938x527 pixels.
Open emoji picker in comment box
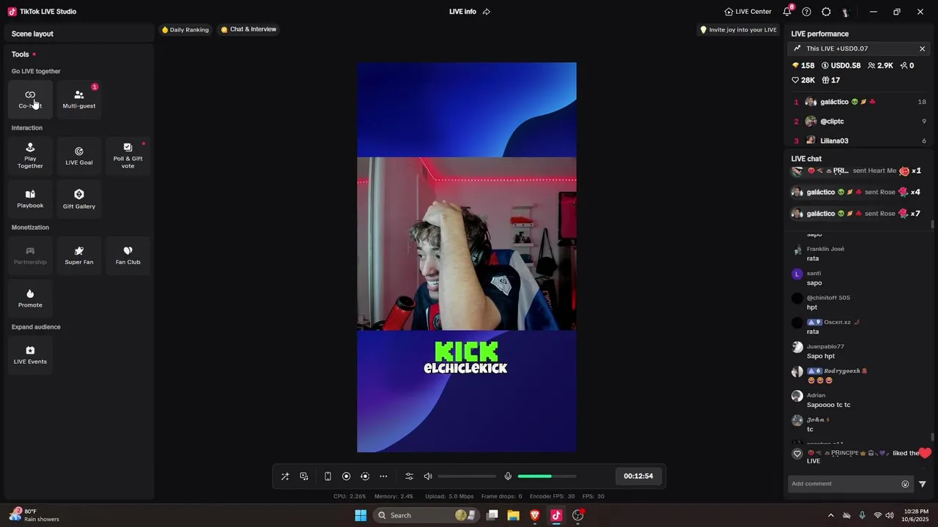[x=905, y=484]
